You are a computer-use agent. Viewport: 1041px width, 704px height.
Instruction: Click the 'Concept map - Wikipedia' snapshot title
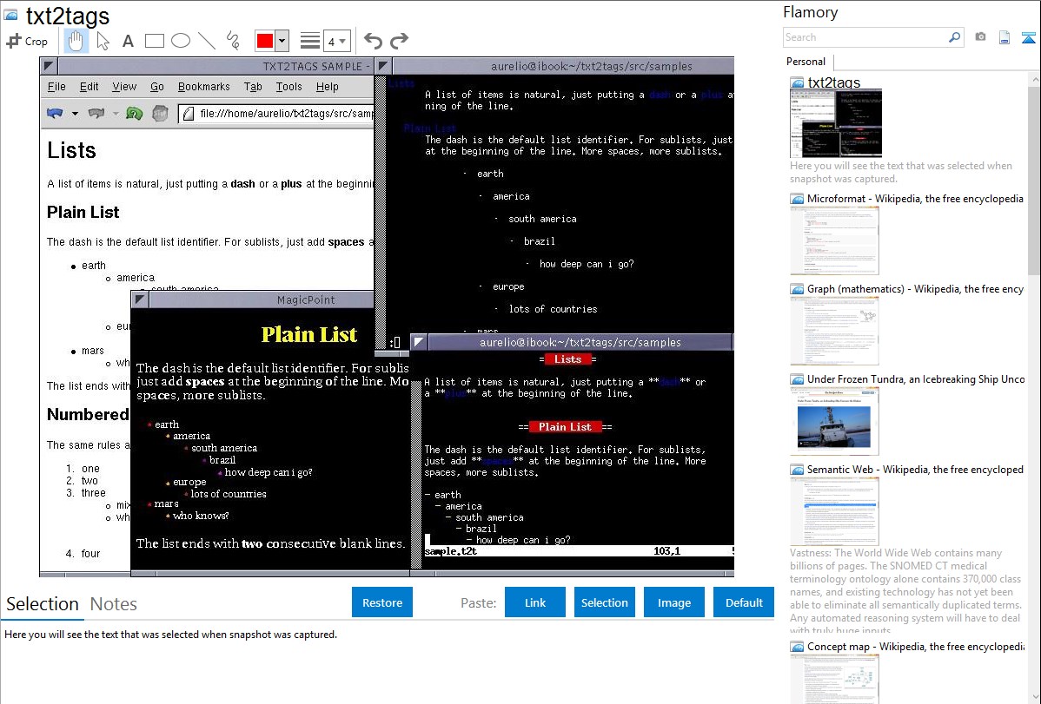[916, 646]
